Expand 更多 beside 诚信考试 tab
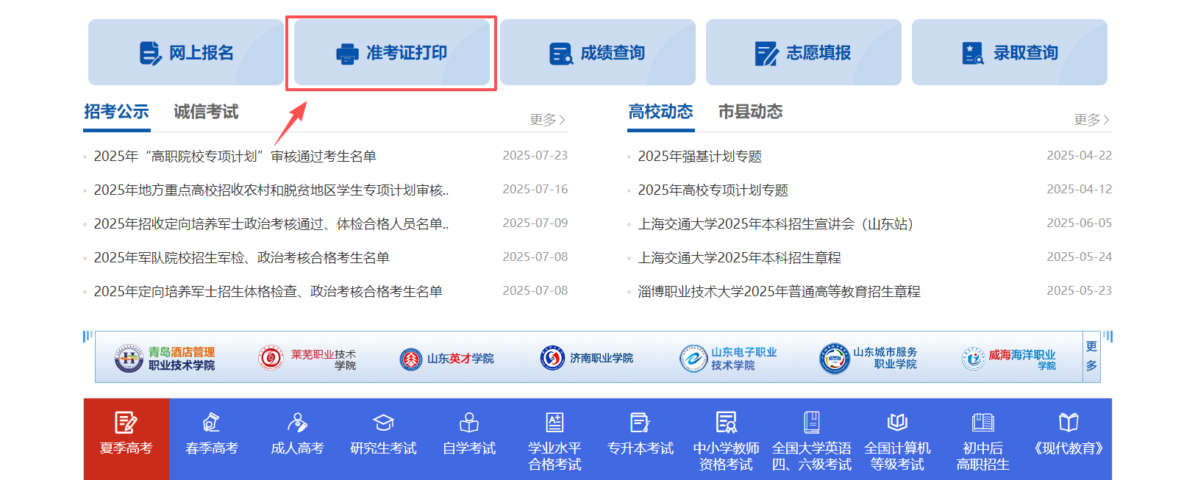Viewport: 1181px width, 480px height. pyautogui.click(x=548, y=119)
